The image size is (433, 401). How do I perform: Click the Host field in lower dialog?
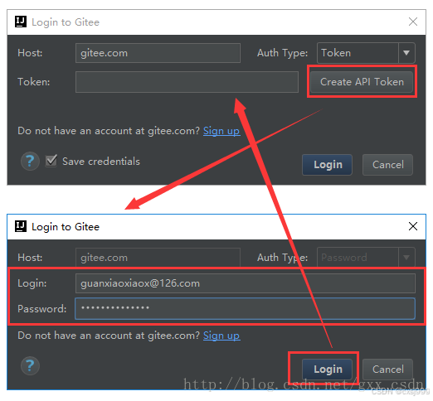coord(158,258)
